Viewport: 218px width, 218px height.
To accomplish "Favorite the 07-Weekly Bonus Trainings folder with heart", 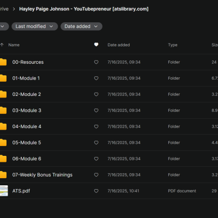I will [x=96, y=175].
